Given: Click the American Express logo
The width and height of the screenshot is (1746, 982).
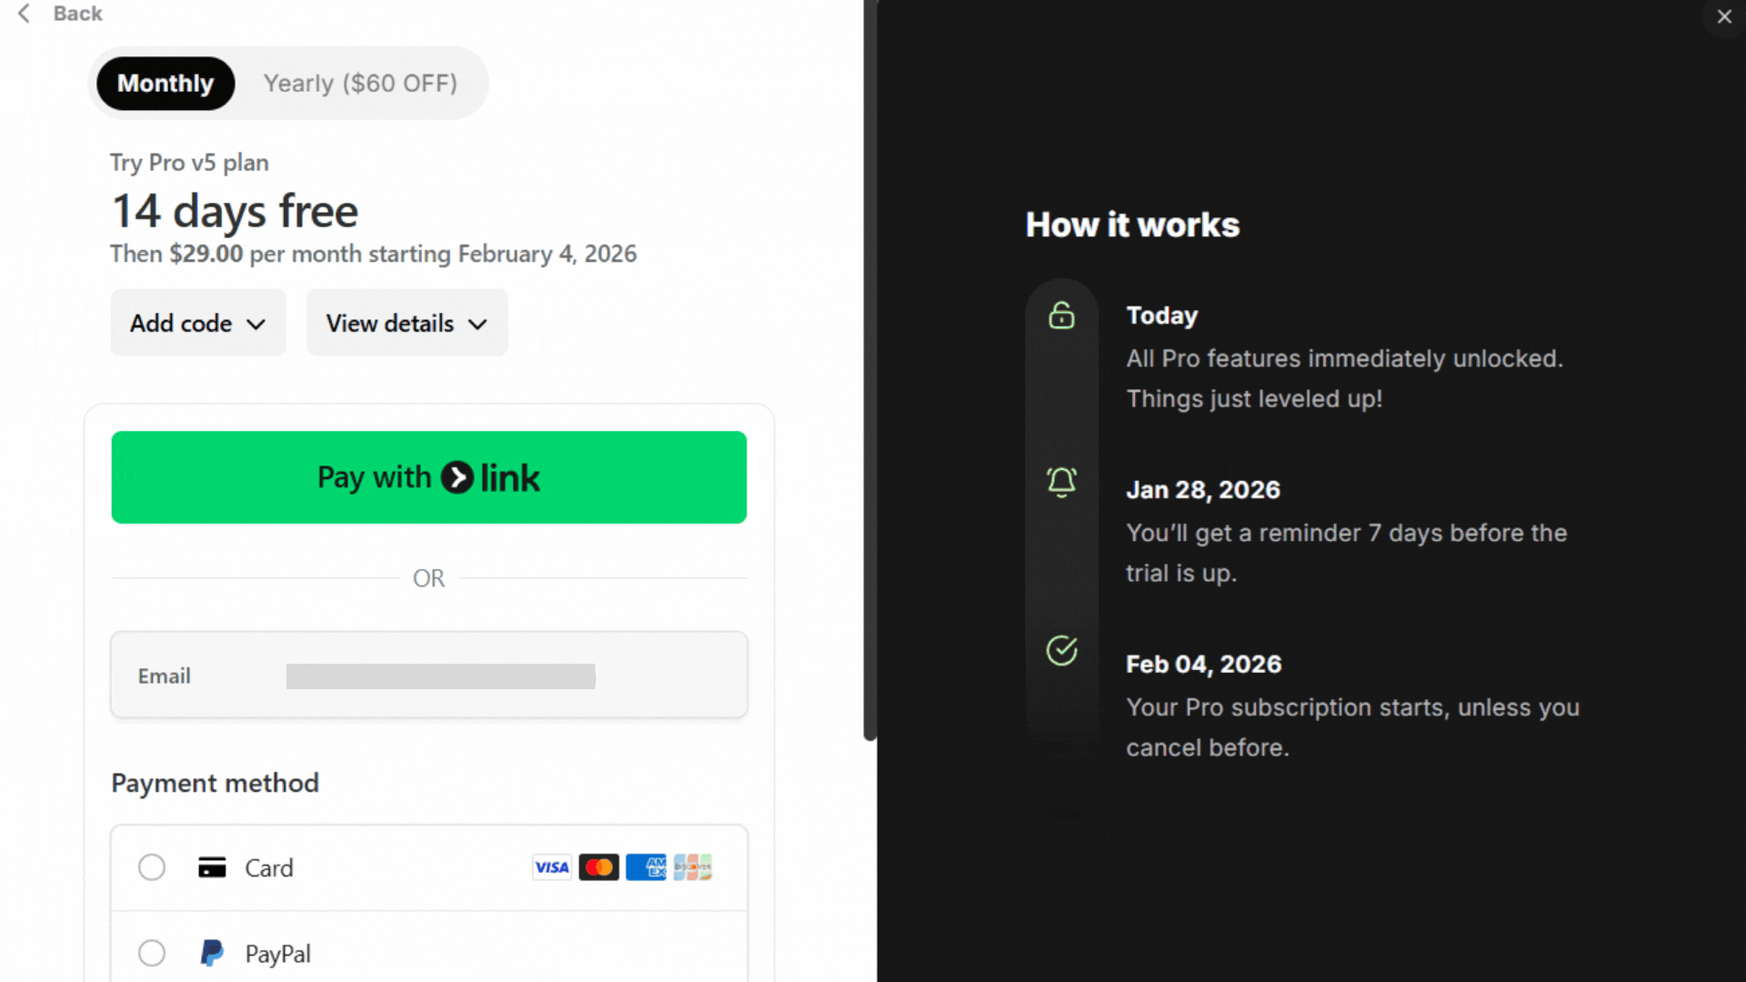Looking at the screenshot, I should pyautogui.click(x=646, y=867).
